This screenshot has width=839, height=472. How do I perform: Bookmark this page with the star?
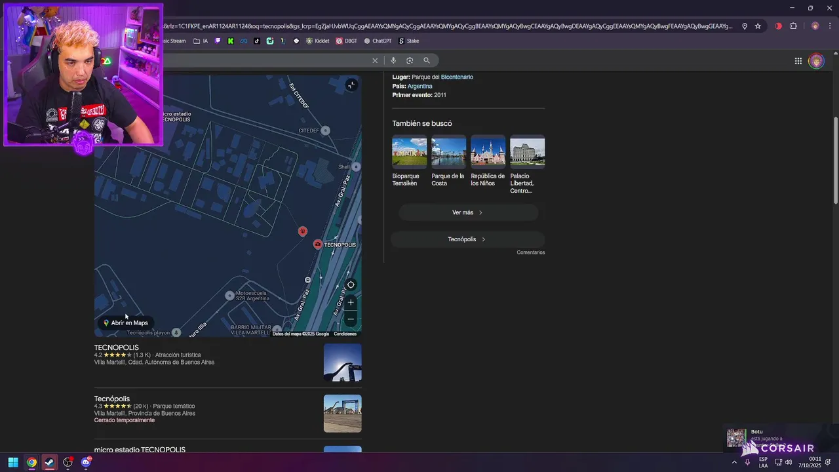758,26
